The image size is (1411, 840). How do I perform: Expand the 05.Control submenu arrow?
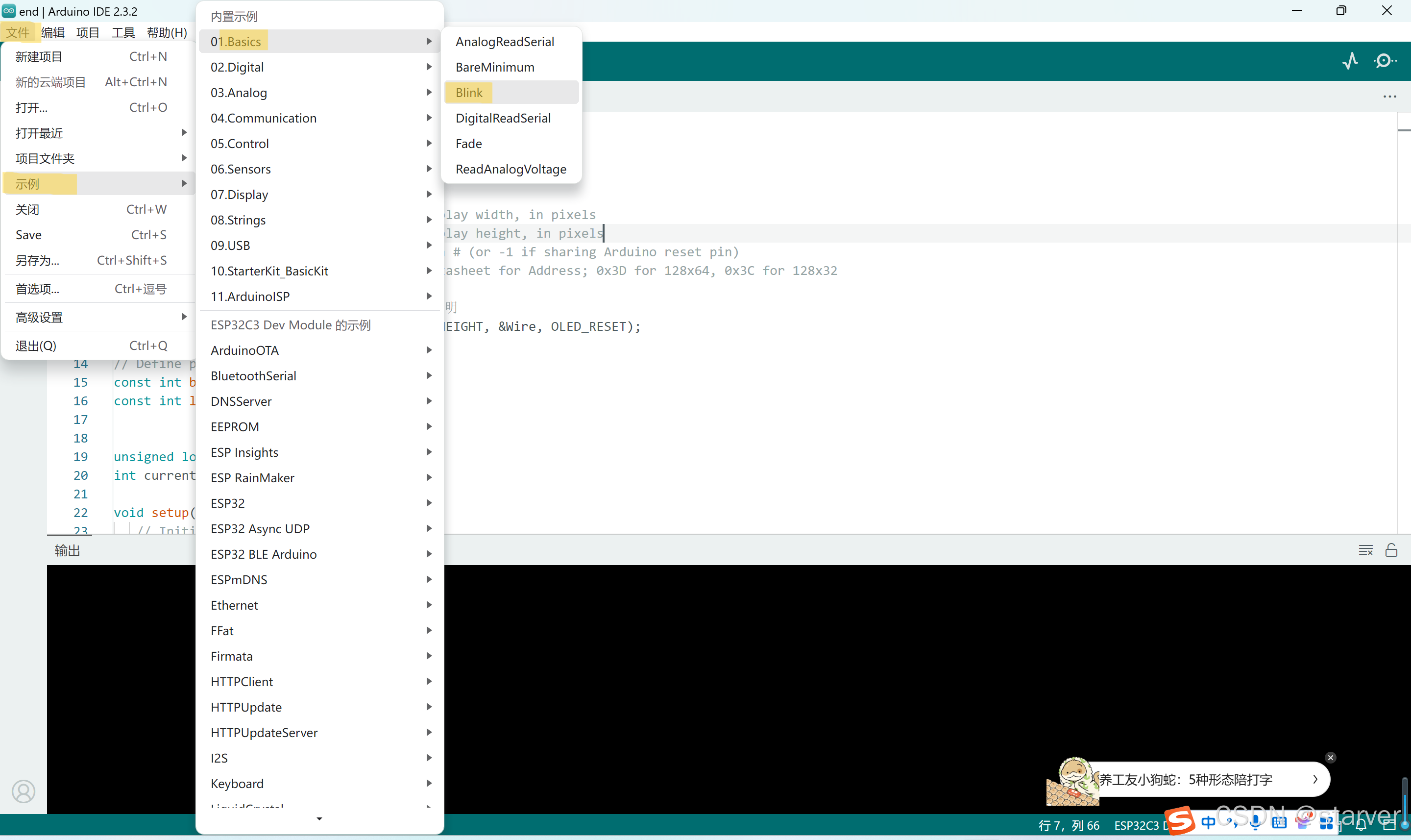tap(429, 143)
